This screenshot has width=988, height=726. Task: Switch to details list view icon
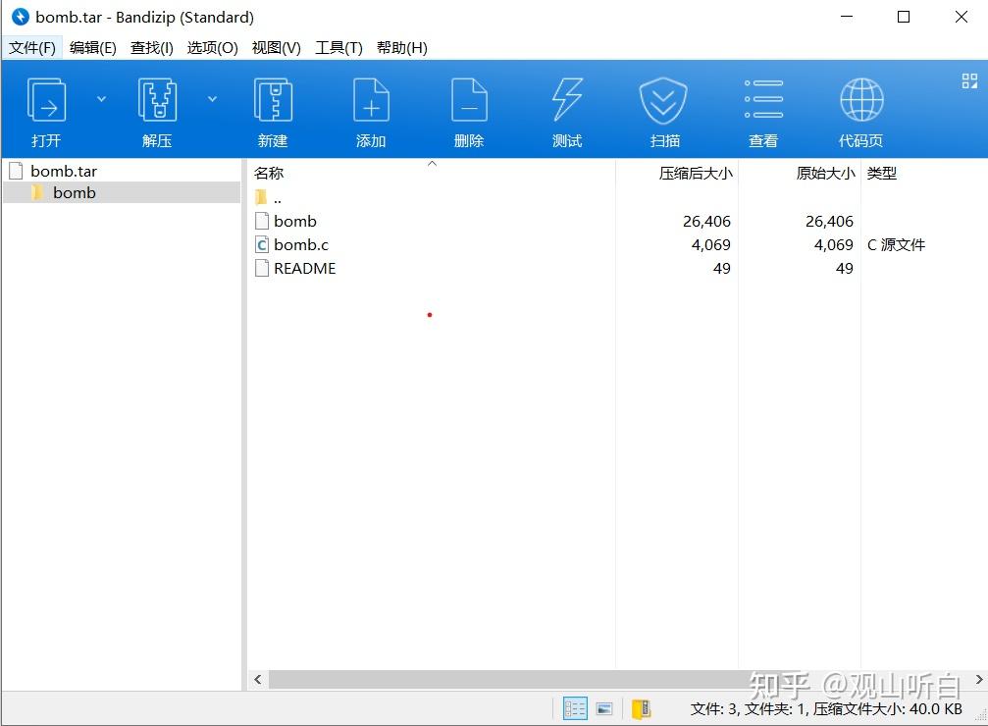point(575,709)
